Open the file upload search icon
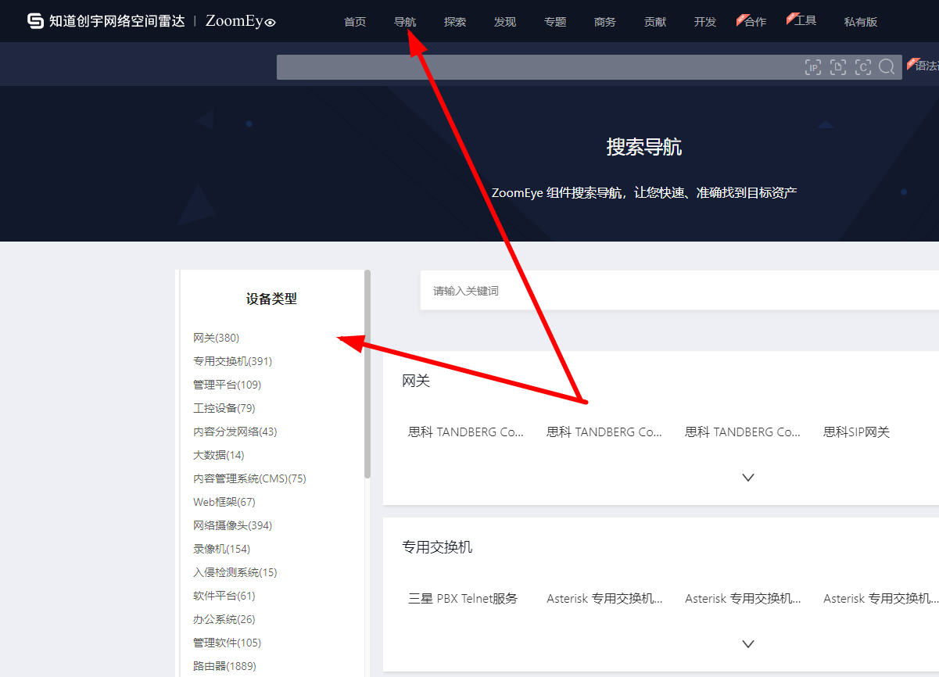The image size is (939, 677). tap(838, 67)
